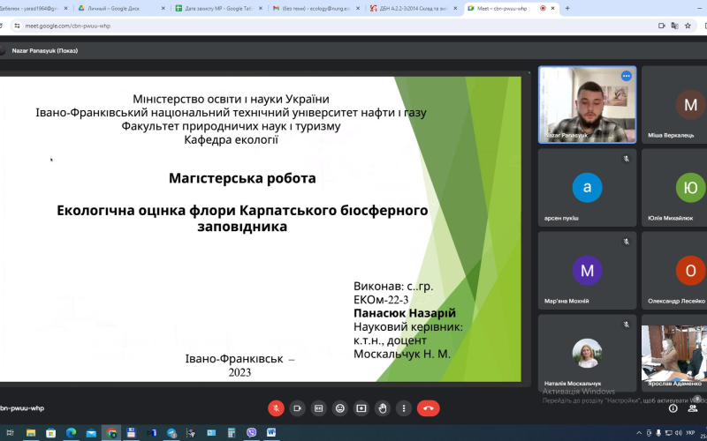
Task: Close the Google Таблиці tab
Action: point(261,8)
